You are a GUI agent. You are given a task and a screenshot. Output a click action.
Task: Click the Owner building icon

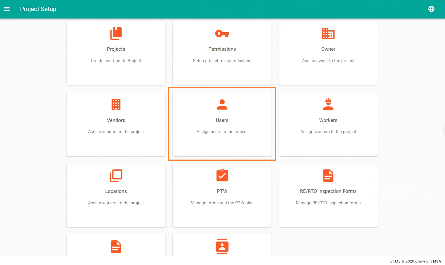tap(328, 34)
